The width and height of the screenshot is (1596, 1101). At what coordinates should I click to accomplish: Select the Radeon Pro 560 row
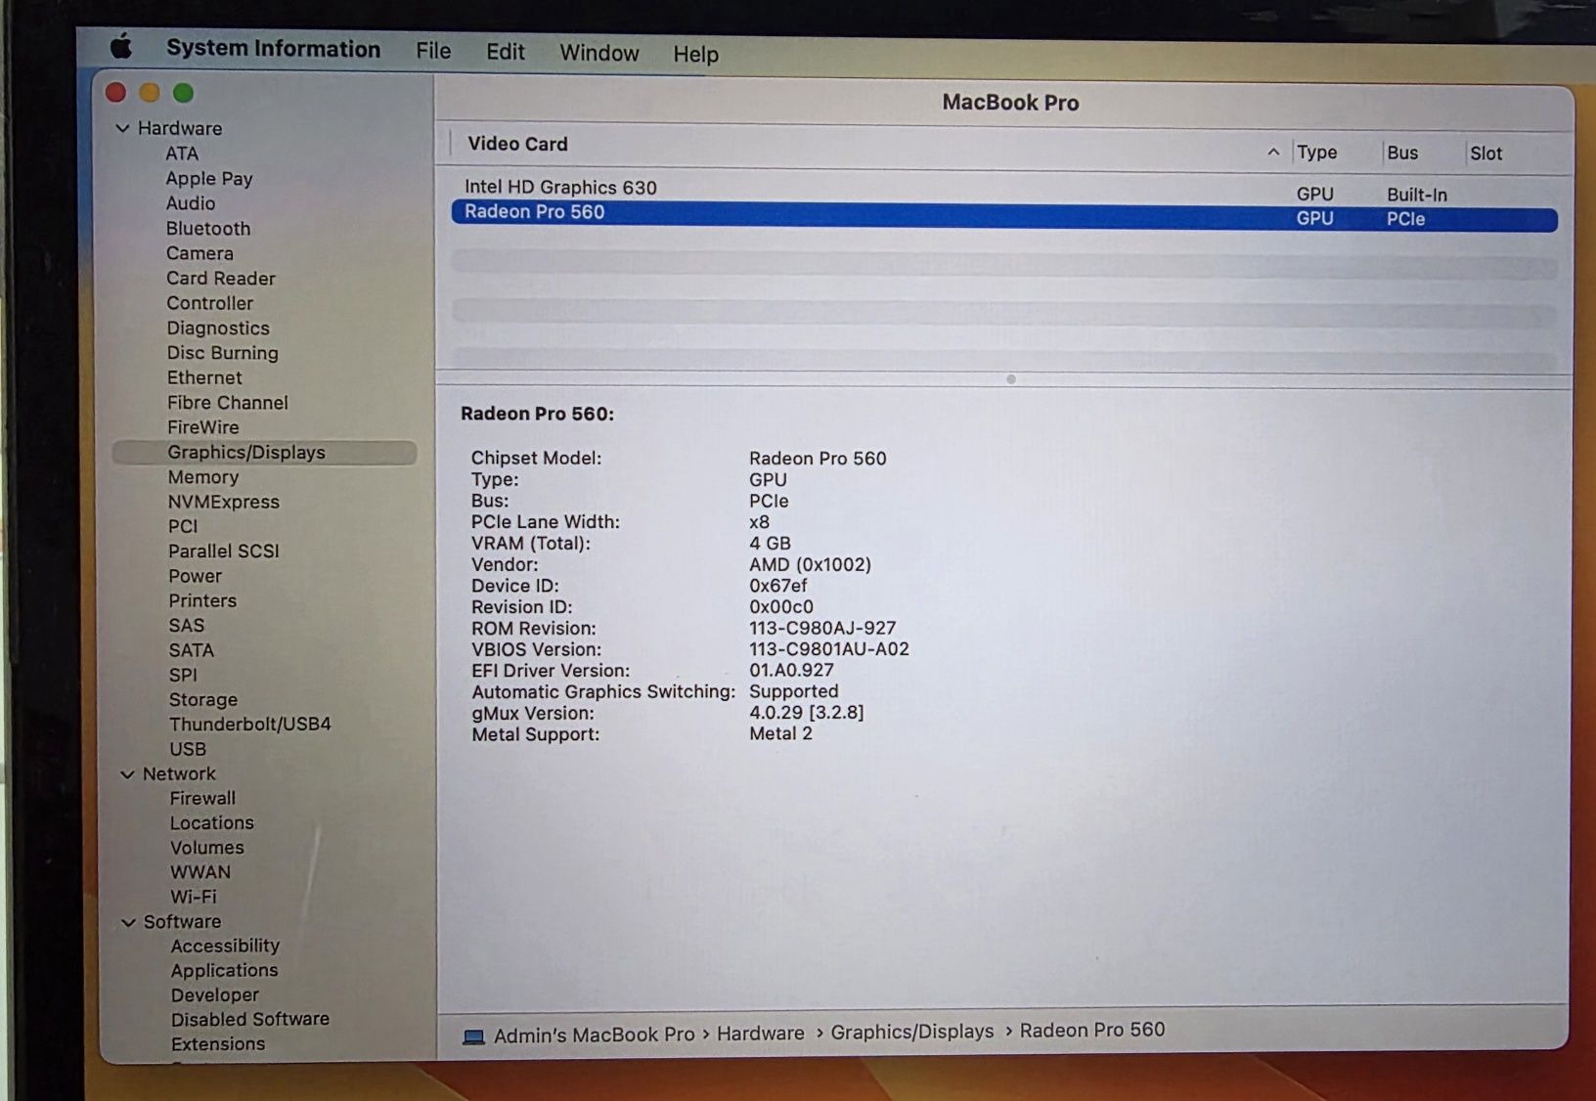(x=1003, y=215)
